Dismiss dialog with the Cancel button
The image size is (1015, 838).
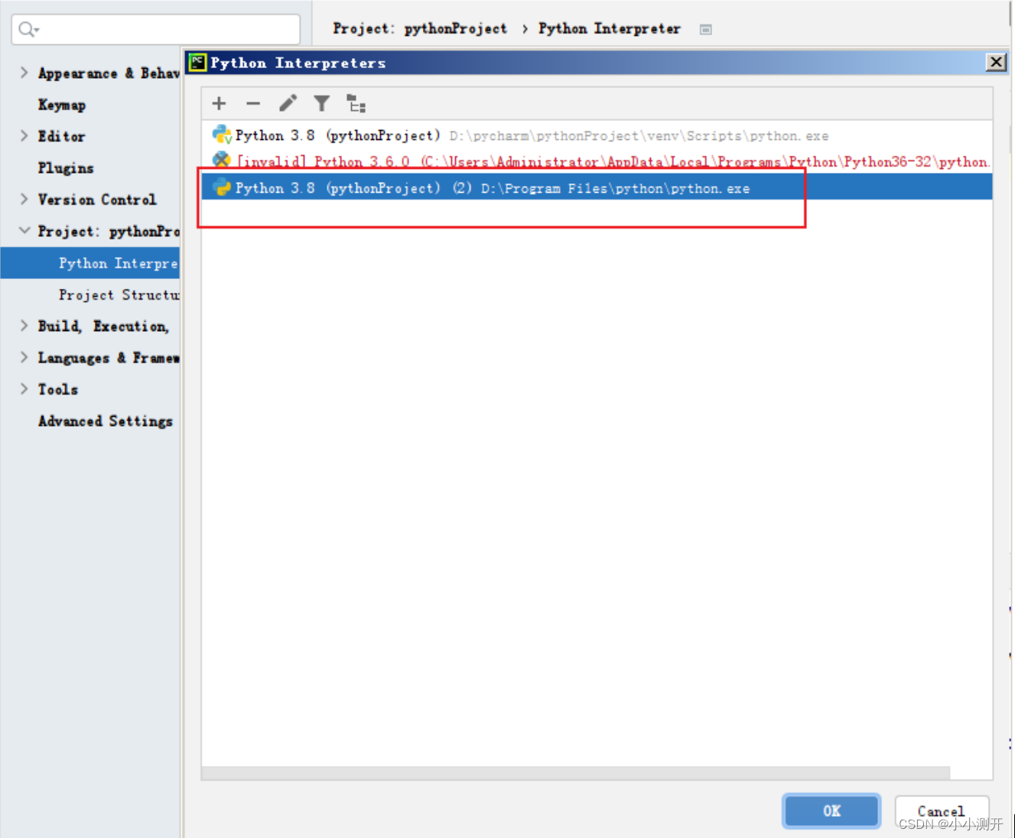click(941, 811)
